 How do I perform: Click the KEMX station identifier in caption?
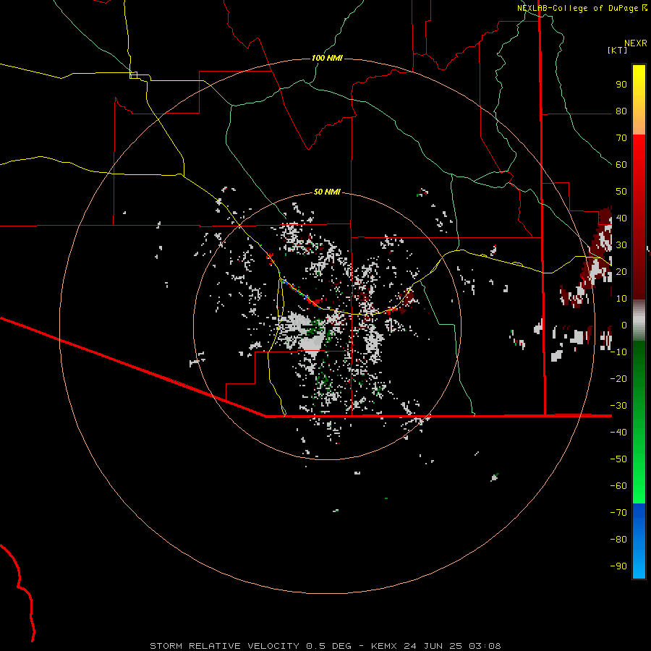(383, 646)
